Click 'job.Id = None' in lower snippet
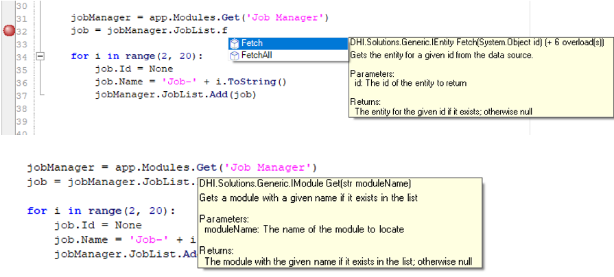Screen dimensions: 614x277 tap(98, 226)
